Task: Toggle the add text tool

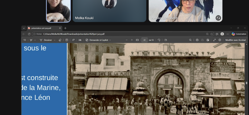Action: tap(67, 40)
